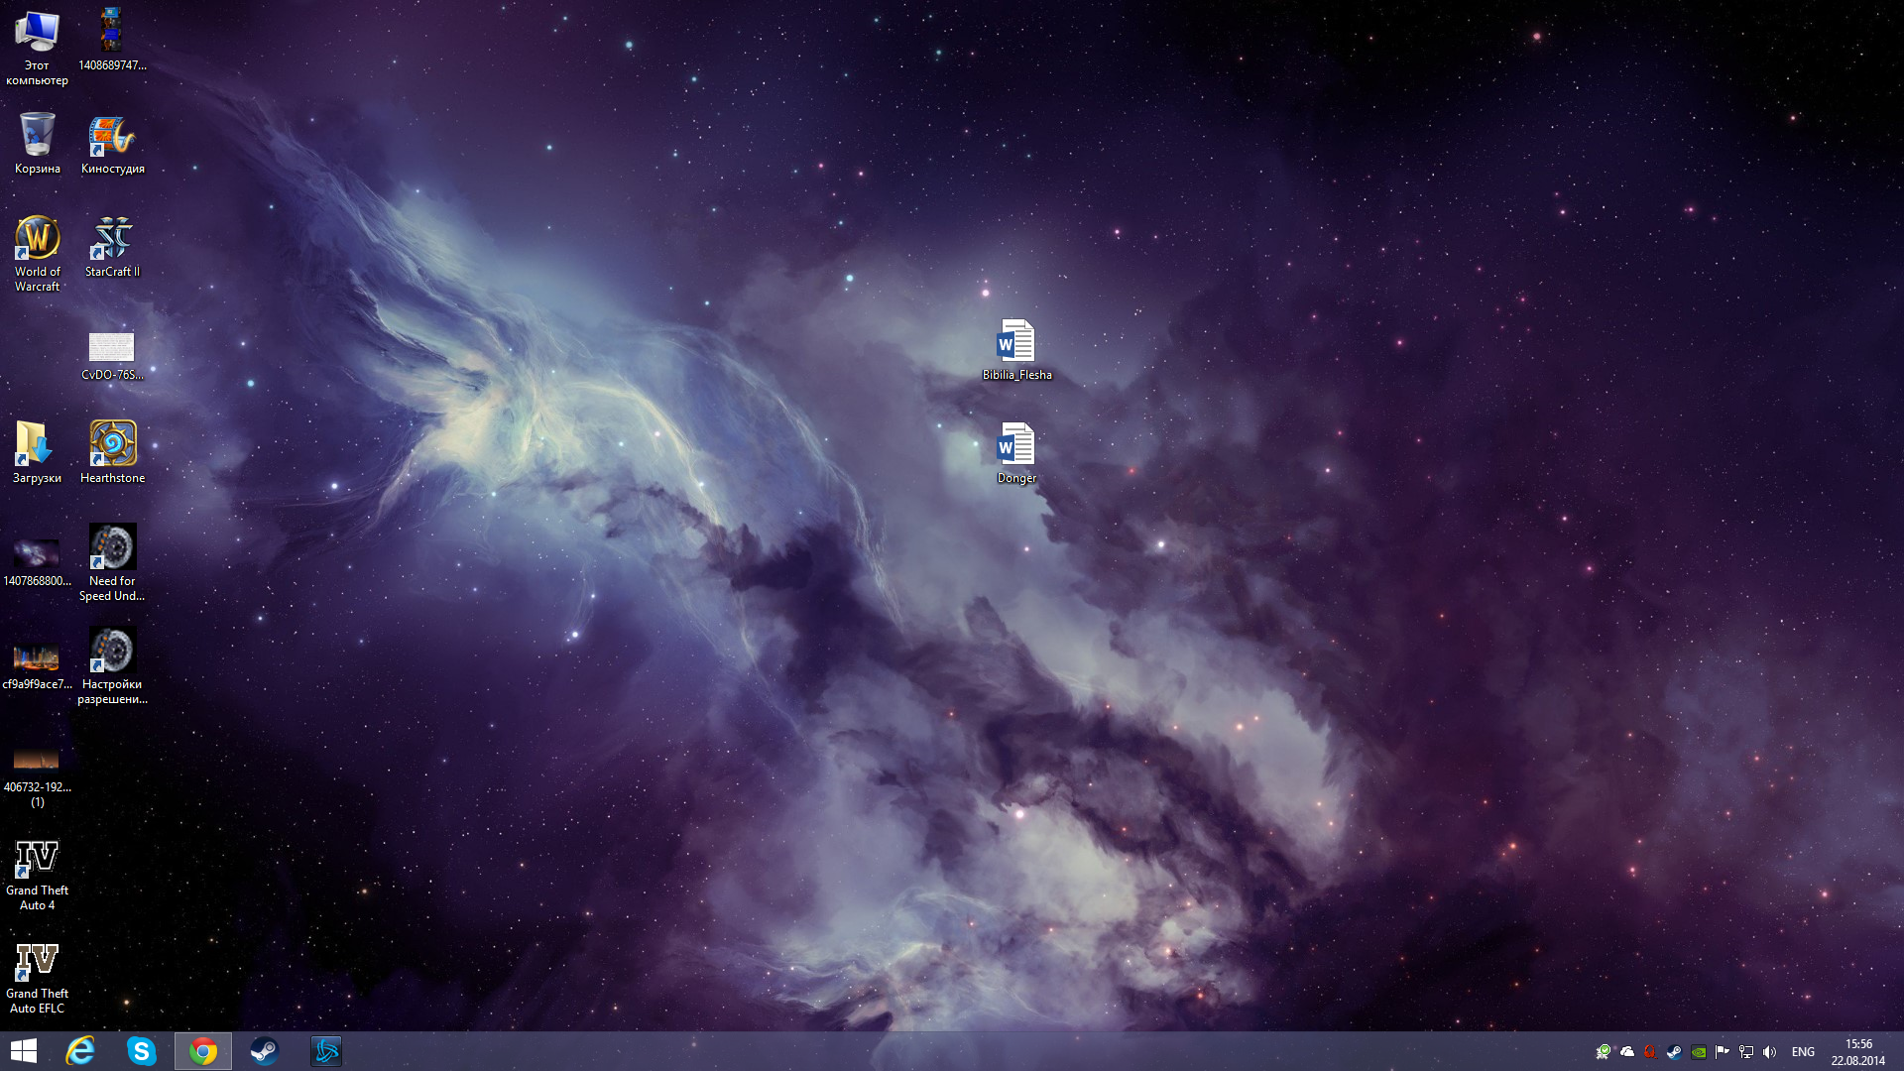
Task: Open the clock and date flyout
Action: coord(1857,1052)
